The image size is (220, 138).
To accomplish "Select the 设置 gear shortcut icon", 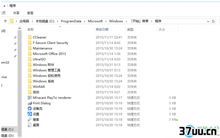I will point(30,114).
